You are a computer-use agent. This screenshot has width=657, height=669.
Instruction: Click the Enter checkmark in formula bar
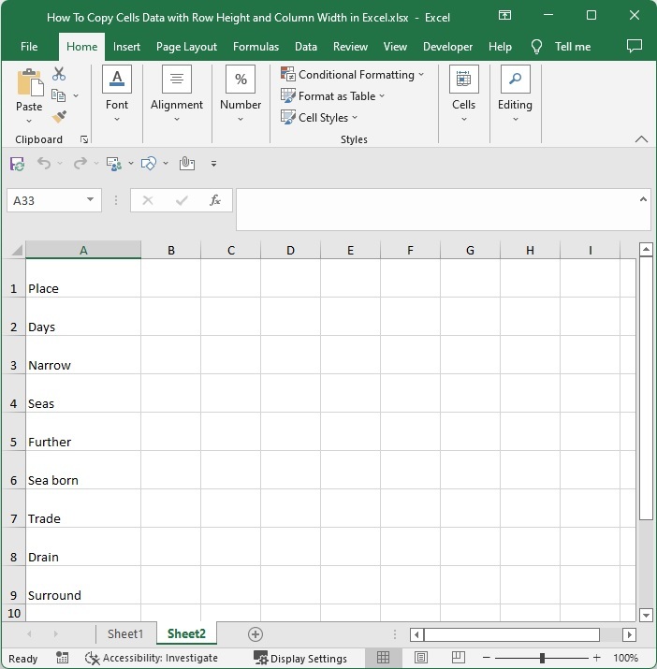click(182, 200)
